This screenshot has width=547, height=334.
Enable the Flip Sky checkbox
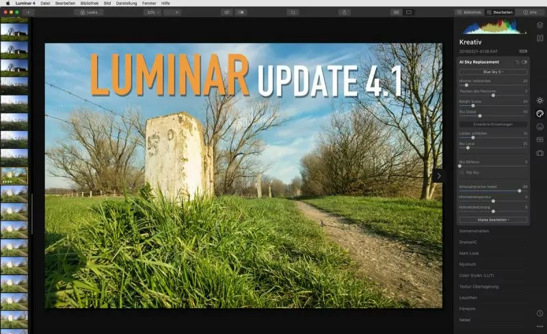pyautogui.click(x=462, y=172)
